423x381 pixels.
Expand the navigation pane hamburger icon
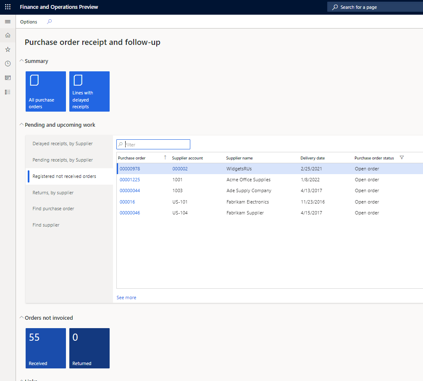pyautogui.click(x=8, y=21)
